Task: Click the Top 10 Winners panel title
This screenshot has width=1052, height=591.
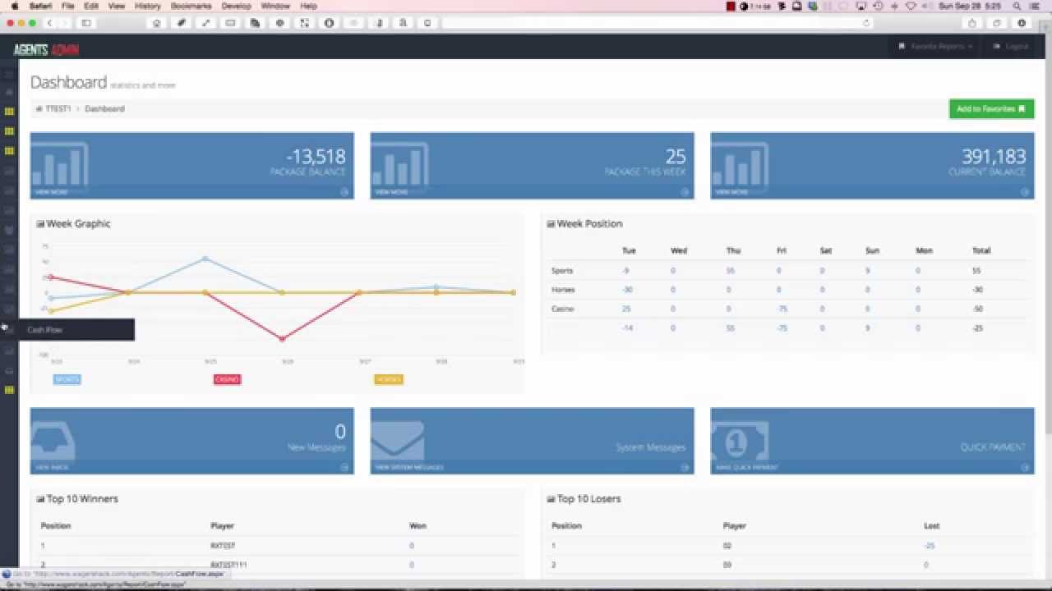Action: tap(82, 499)
